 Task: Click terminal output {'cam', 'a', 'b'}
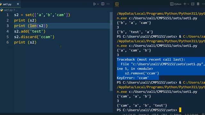(x=134, y=96)
